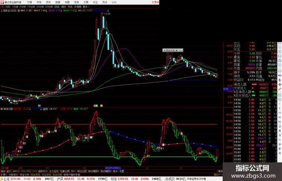Click the 月 period button in right sidebar
Viewport: 282px width, 181px height.
tap(280, 135)
